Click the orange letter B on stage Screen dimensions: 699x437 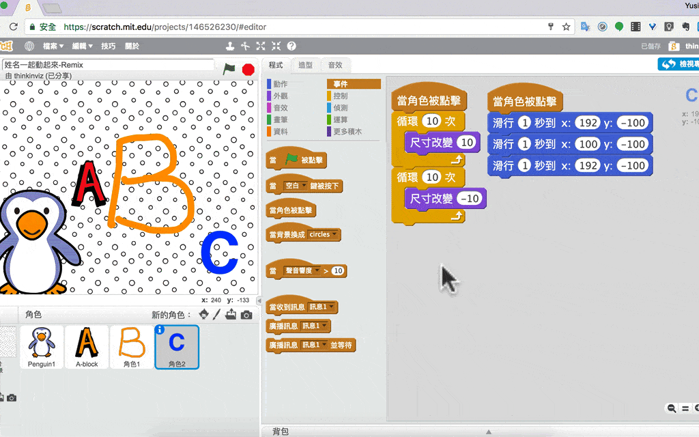152,184
